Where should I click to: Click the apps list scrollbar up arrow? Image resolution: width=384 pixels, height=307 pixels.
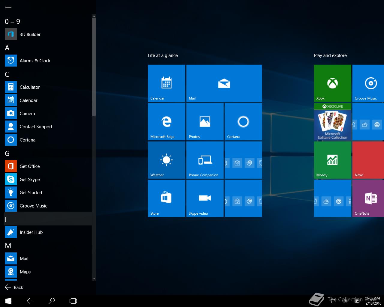[94, 16]
